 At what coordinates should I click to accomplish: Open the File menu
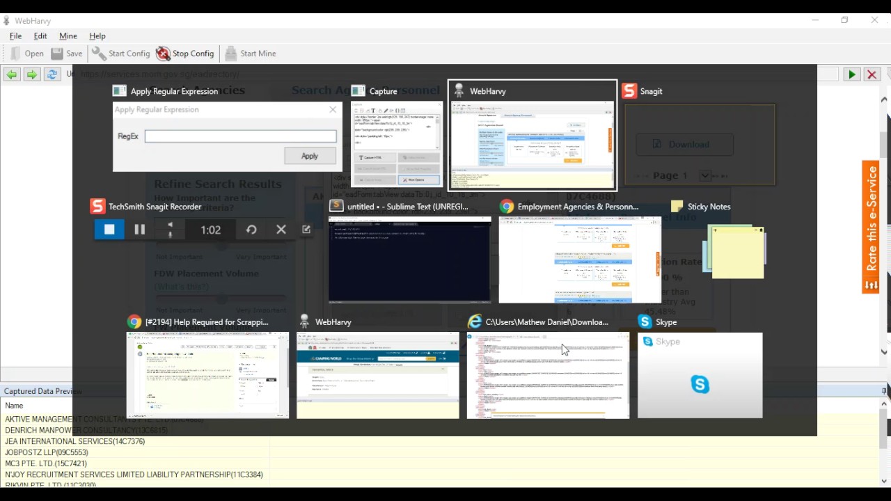(15, 35)
